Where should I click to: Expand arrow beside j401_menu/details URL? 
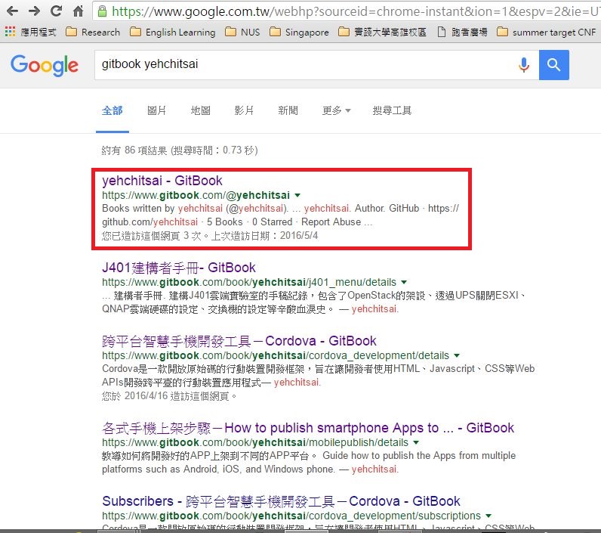(404, 282)
